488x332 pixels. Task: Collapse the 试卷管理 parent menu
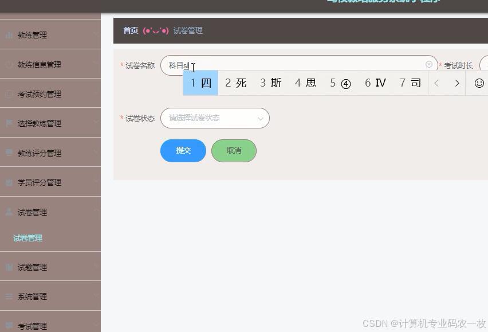tap(50, 212)
